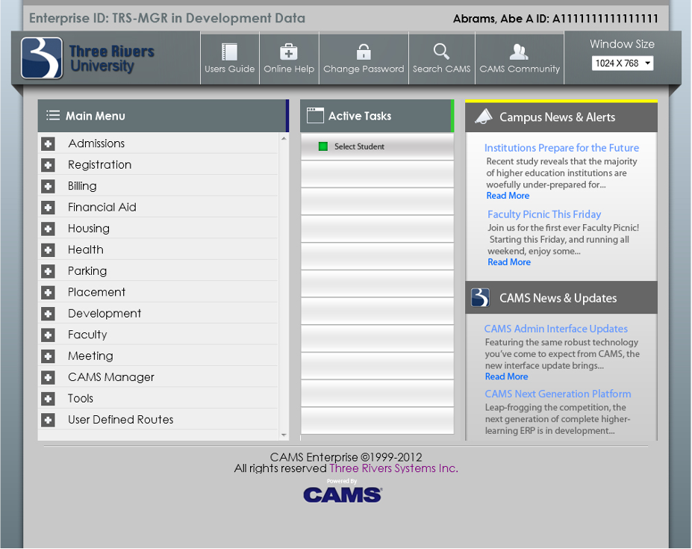Click the Online Help first-aid kit icon
This screenshot has height=549, width=692.
[x=289, y=52]
